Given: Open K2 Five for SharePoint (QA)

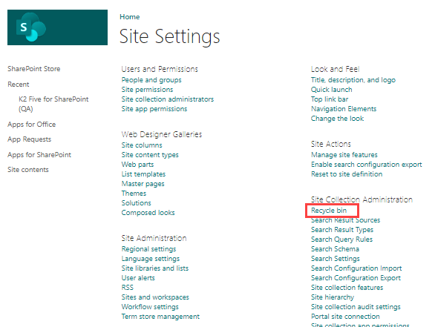Looking at the screenshot, I should point(53,104).
